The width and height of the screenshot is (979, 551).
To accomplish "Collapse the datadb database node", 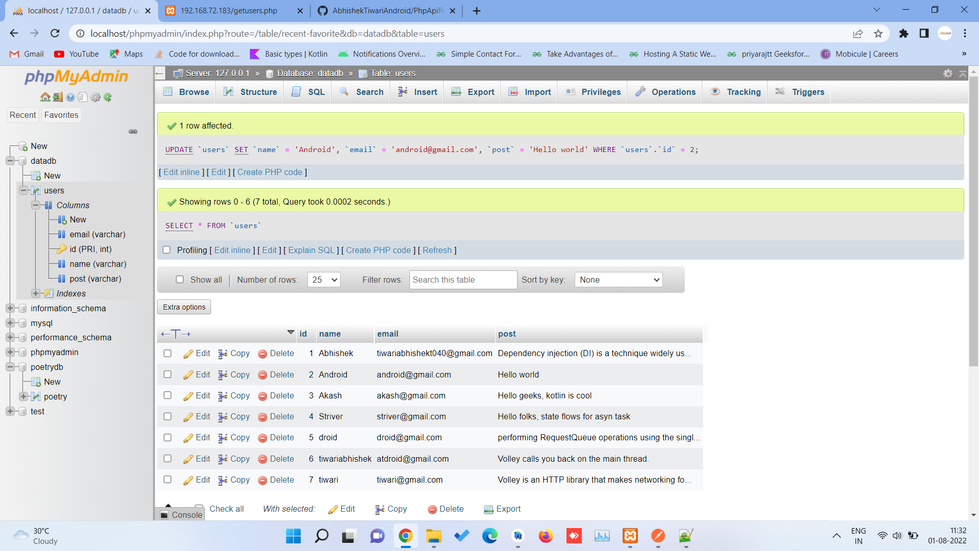I will (x=10, y=161).
